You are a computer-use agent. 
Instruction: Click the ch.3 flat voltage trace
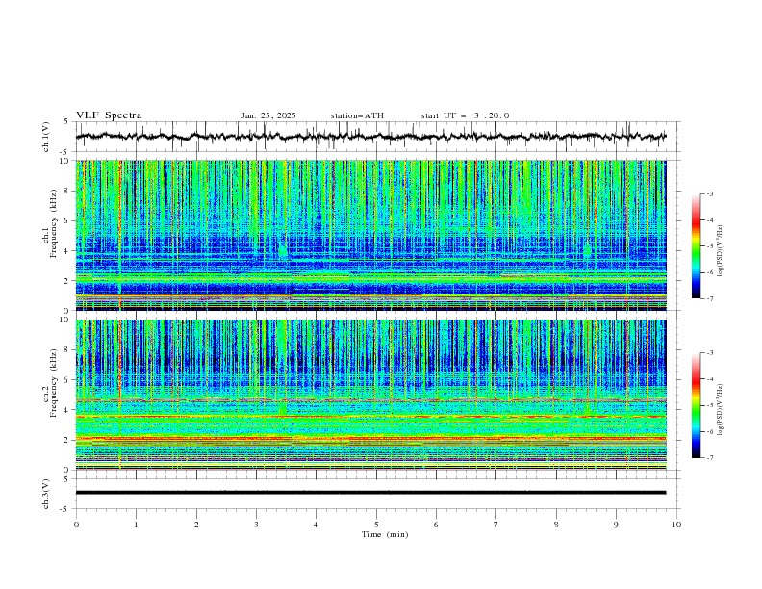tap(370, 493)
